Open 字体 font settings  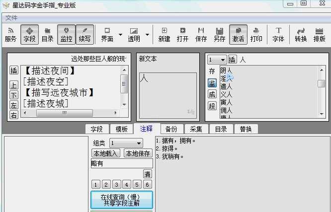pos(278,35)
